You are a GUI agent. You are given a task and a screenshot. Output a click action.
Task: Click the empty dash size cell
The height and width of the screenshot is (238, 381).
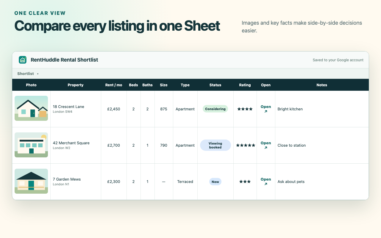pos(164,182)
